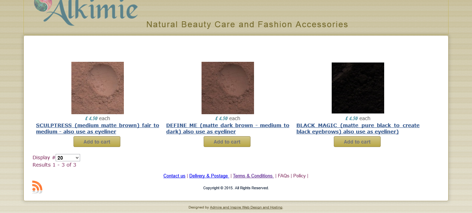Click the orange RSS feed icon
The width and height of the screenshot is (472, 213).
click(37, 187)
